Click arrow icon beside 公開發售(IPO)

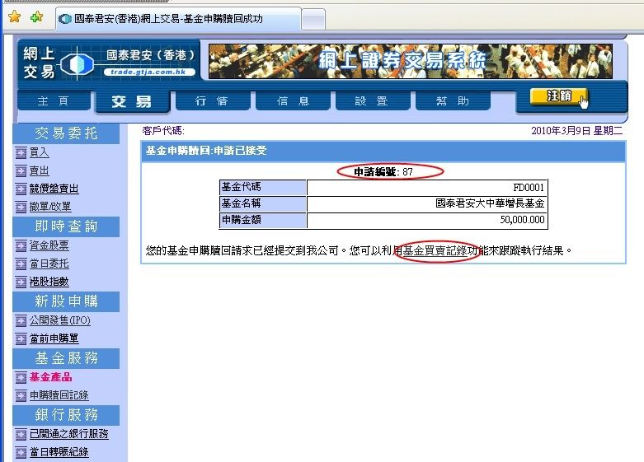pyautogui.click(x=21, y=321)
